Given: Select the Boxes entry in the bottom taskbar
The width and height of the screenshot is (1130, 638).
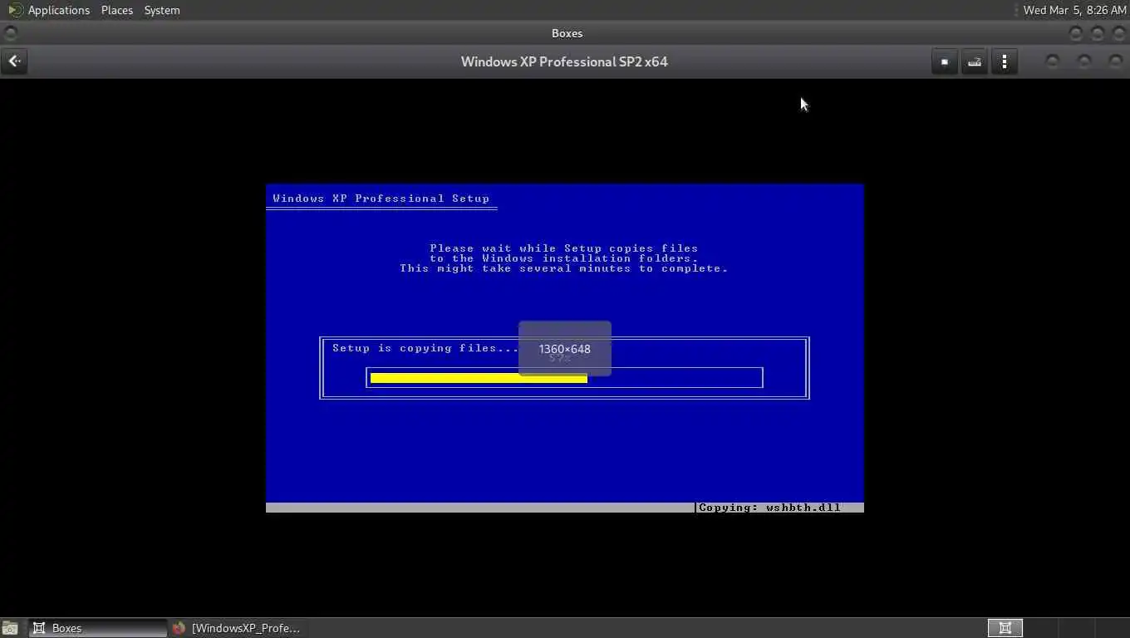Looking at the screenshot, I should 98,628.
